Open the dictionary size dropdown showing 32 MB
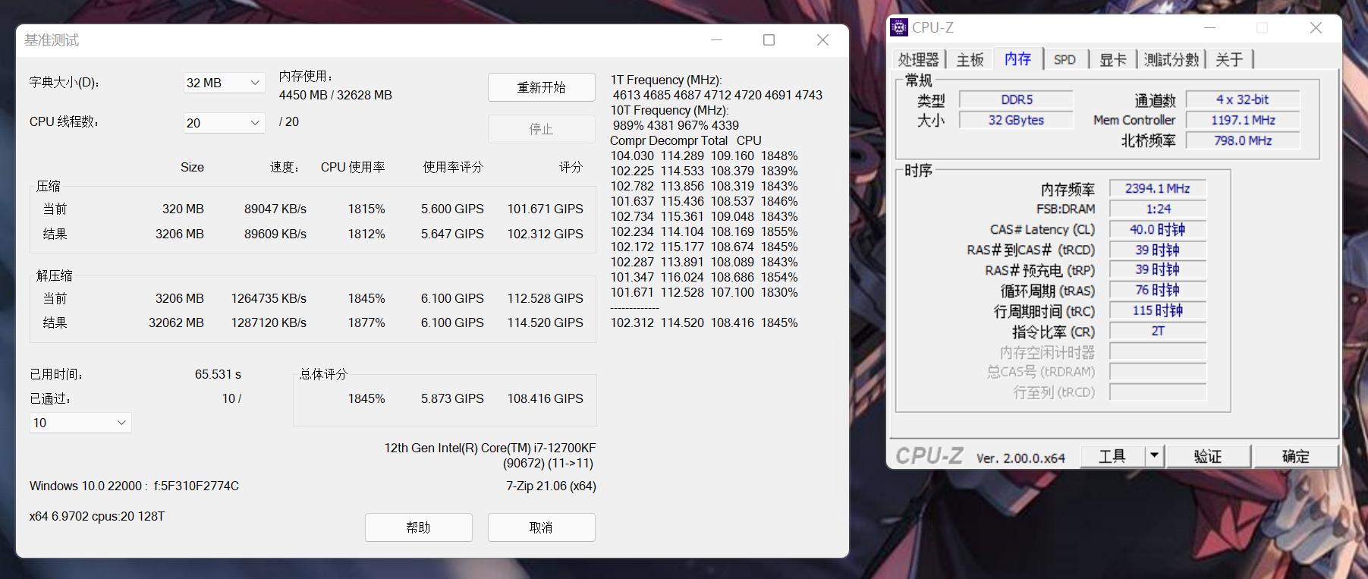This screenshot has width=1368, height=579. pyautogui.click(x=224, y=83)
